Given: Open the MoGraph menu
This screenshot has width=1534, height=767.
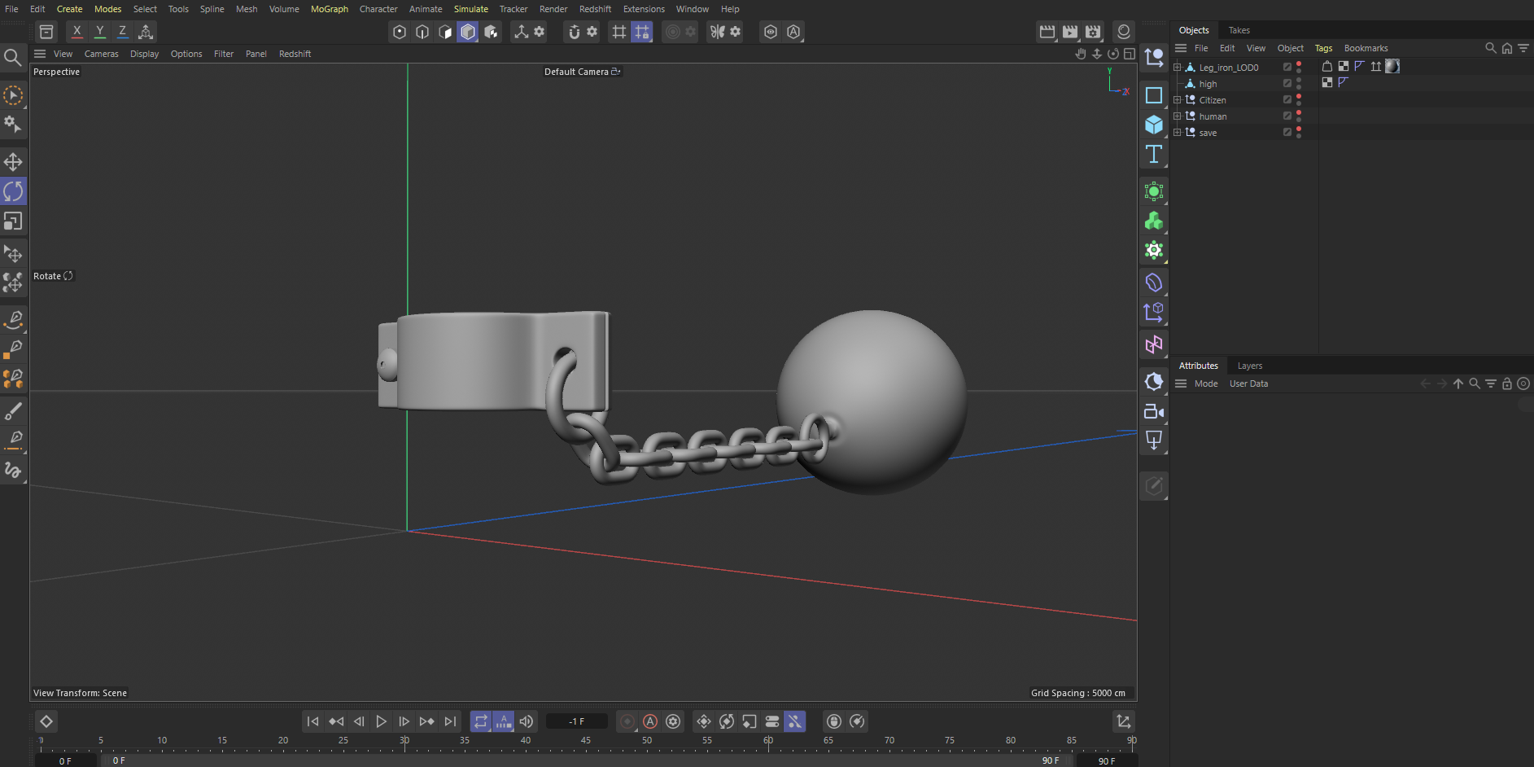Looking at the screenshot, I should (329, 9).
